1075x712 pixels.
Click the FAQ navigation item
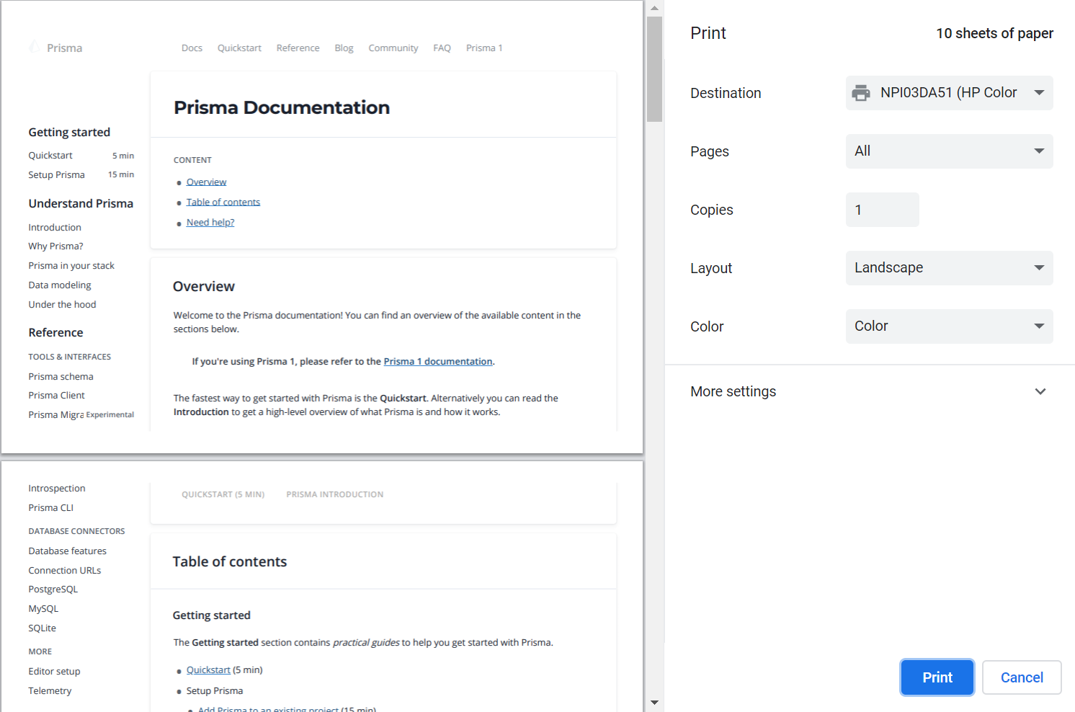tap(442, 48)
